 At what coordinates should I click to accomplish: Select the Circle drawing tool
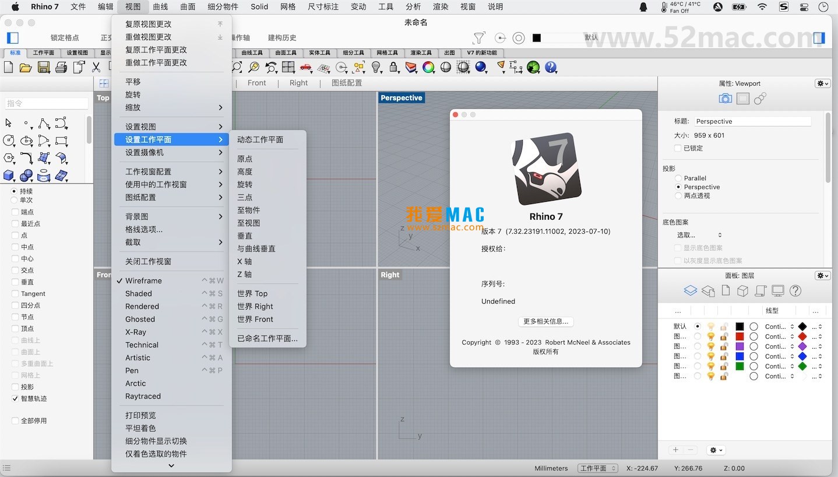[x=9, y=141]
